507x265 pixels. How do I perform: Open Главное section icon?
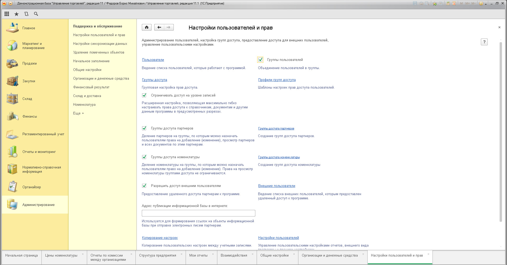click(12, 28)
